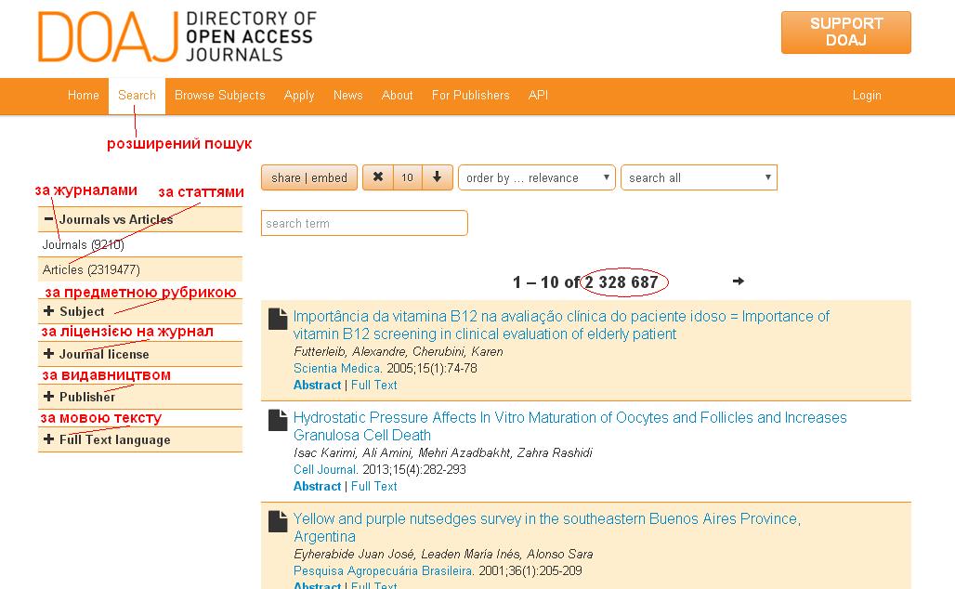Click document icon beside Yellow and purple nutsedges
This screenshot has height=589, width=955.
pyautogui.click(x=277, y=522)
